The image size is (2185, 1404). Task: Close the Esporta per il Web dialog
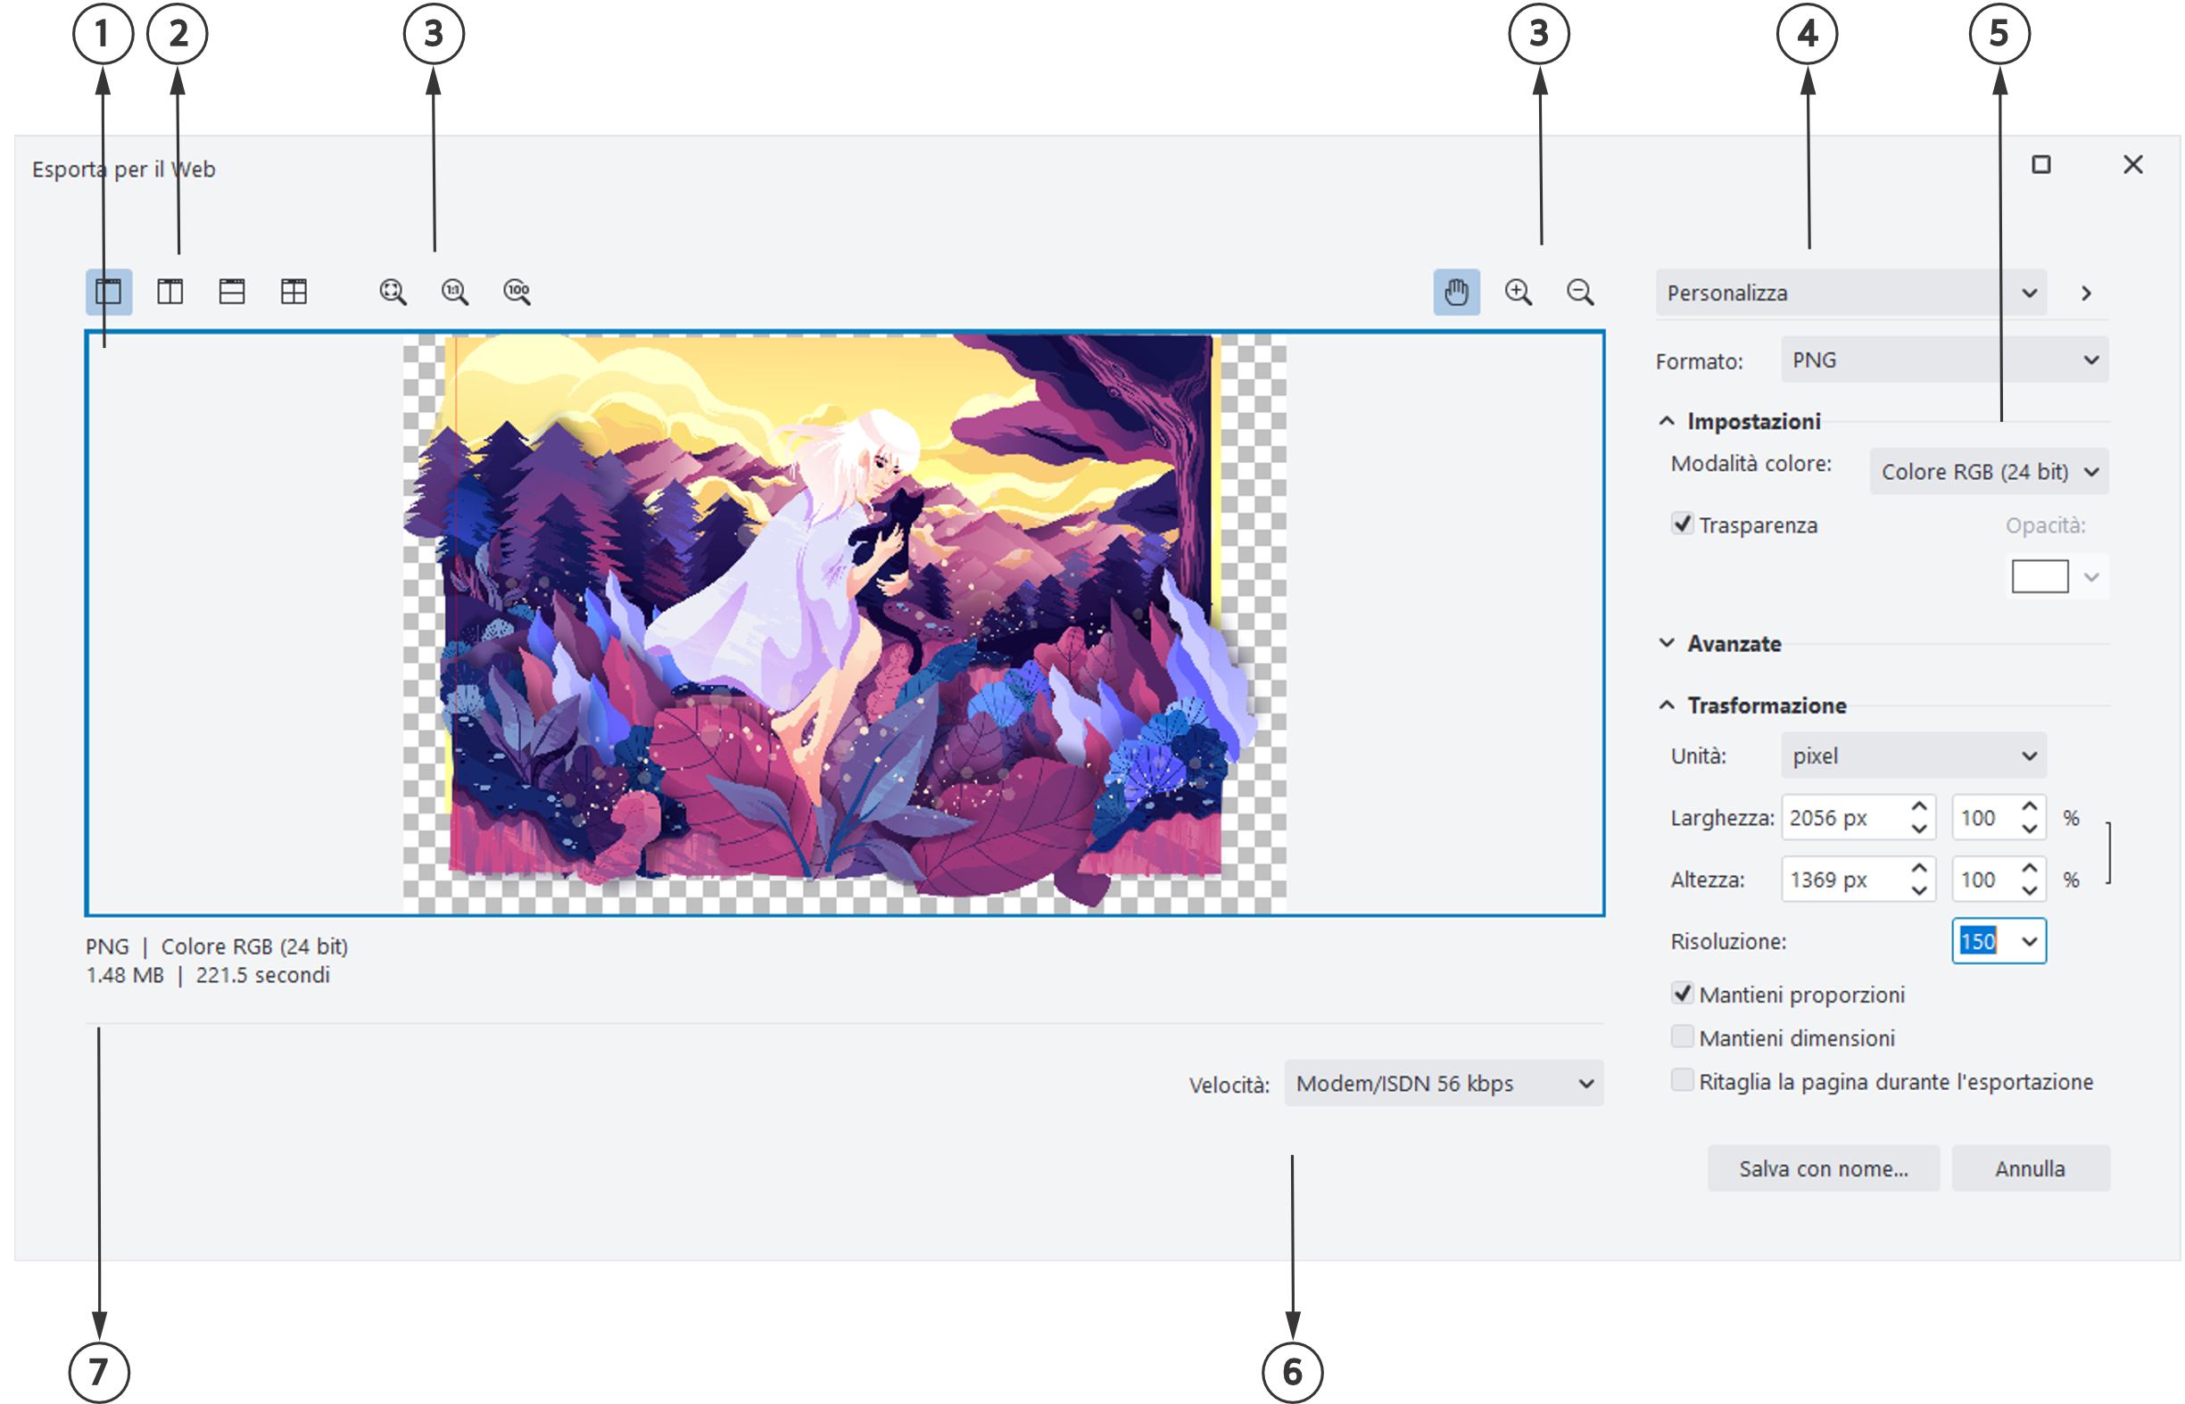coord(2133,165)
